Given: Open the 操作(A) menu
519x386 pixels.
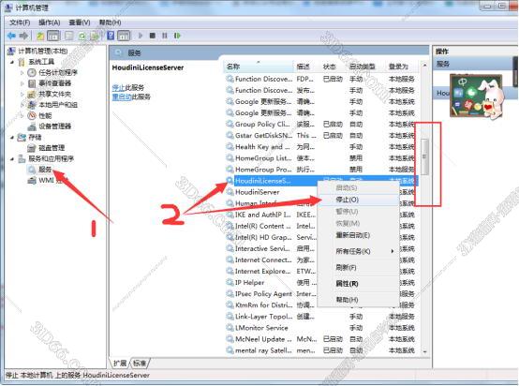Looking at the screenshot, I should pyautogui.click(x=50, y=22).
